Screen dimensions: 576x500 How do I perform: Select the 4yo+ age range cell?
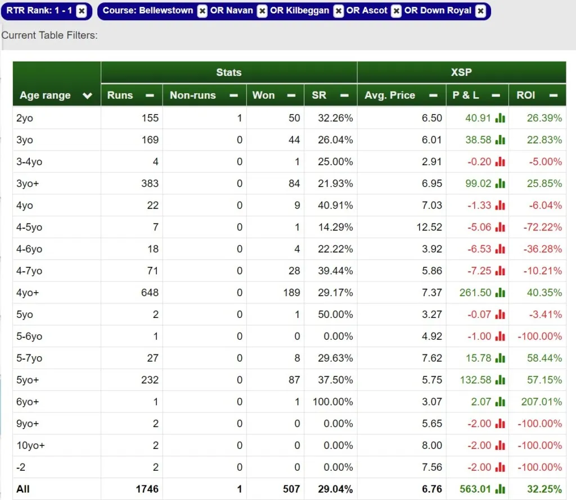(x=57, y=292)
